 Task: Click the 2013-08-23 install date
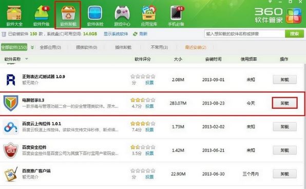(x=213, y=103)
